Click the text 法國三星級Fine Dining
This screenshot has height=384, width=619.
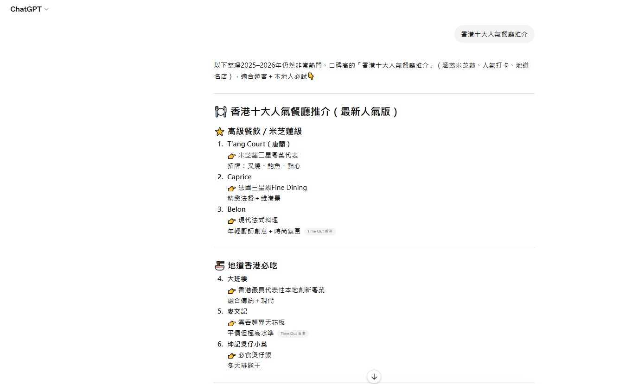(x=273, y=188)
